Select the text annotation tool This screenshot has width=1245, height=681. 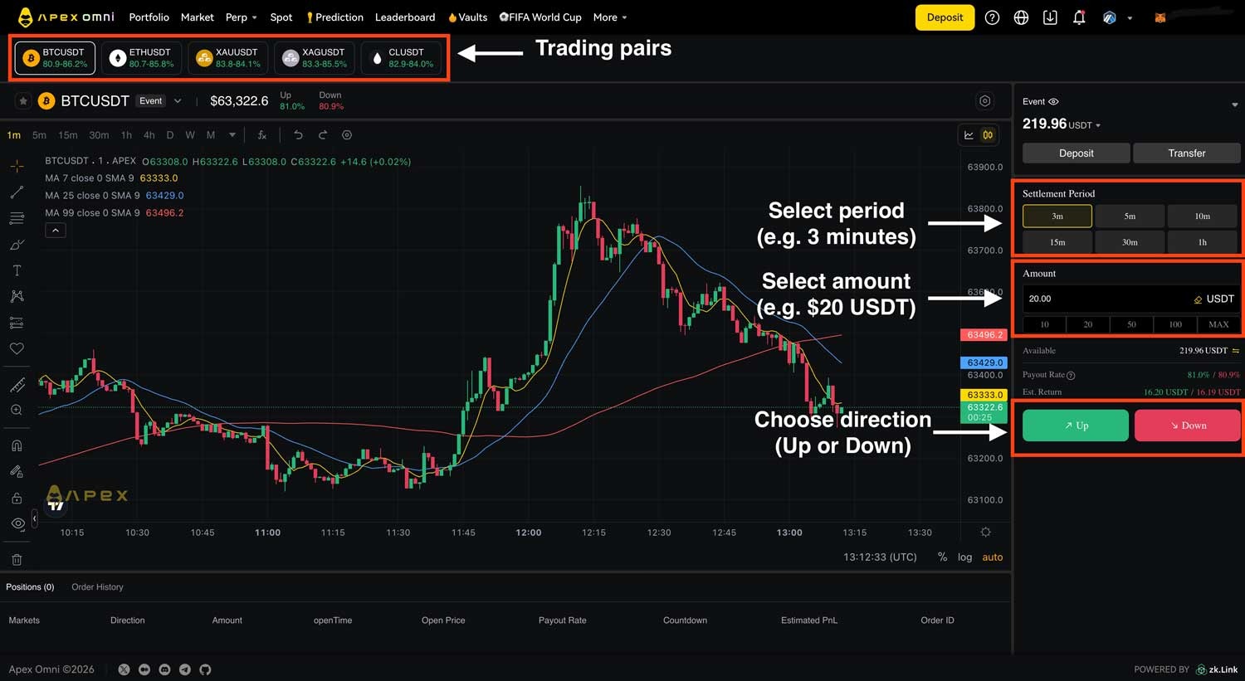(17, 270)
